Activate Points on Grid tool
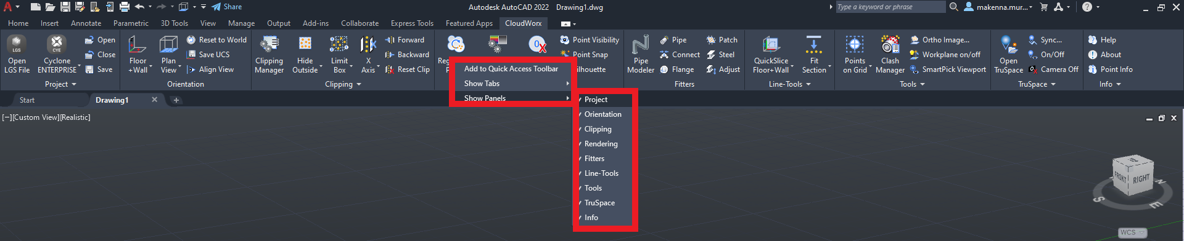 [x=855, y=54]
